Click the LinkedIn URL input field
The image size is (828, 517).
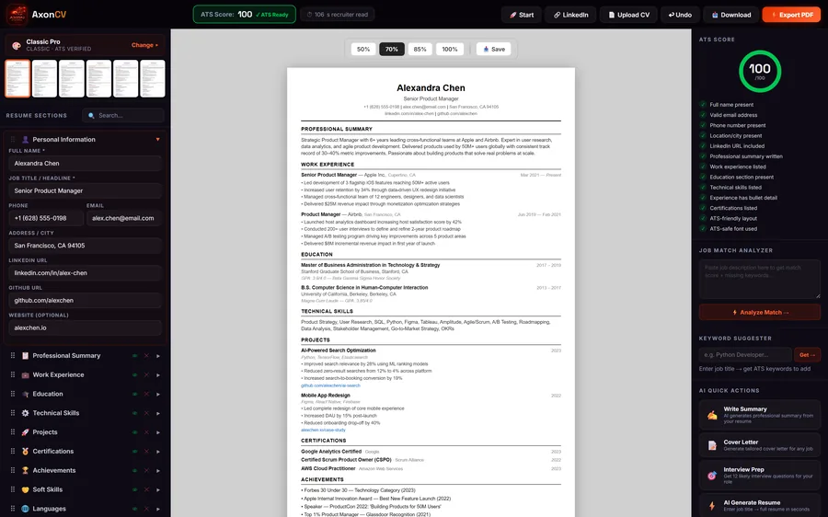coord(85,273)
